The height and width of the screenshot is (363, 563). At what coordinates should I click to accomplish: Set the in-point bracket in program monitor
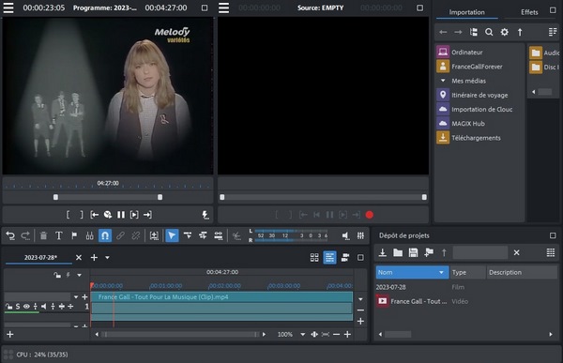click(68, 215)
